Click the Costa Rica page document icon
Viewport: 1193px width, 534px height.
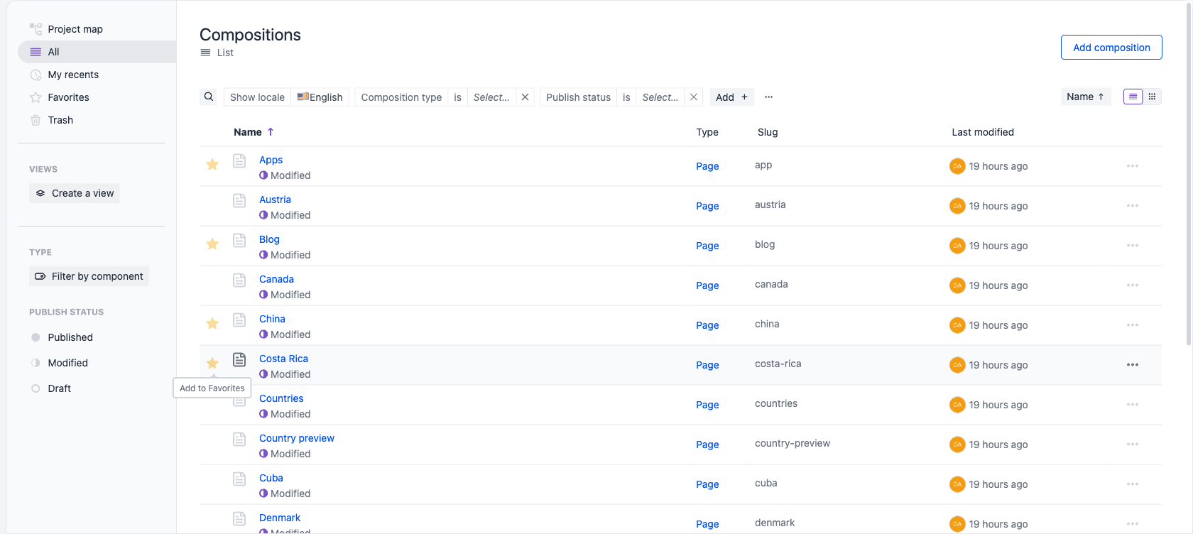(240, 359)
